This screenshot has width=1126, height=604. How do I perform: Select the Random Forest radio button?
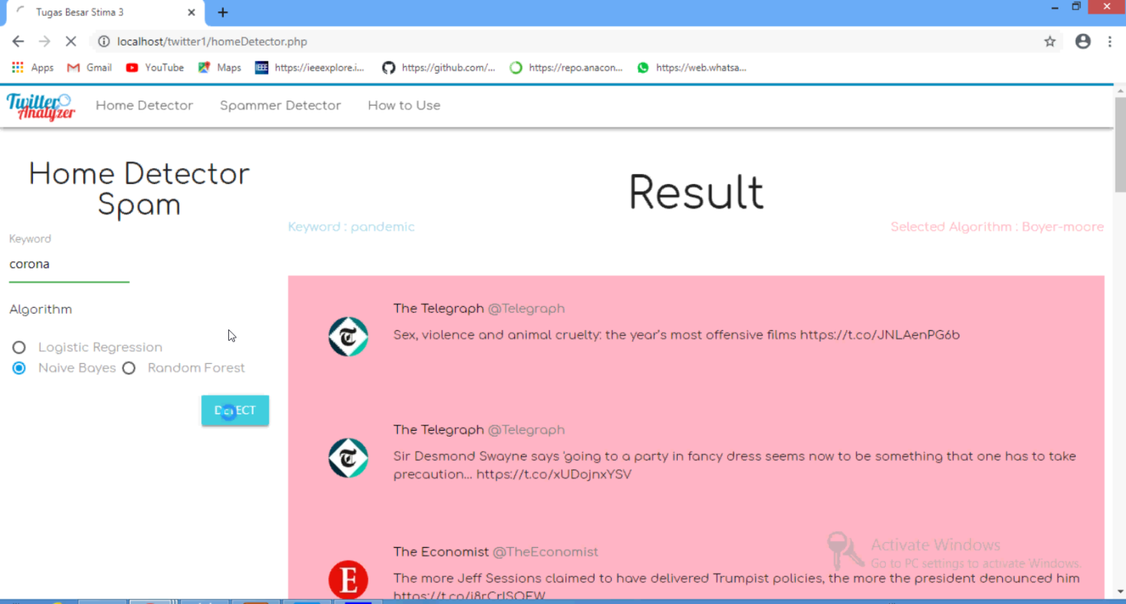128,368
